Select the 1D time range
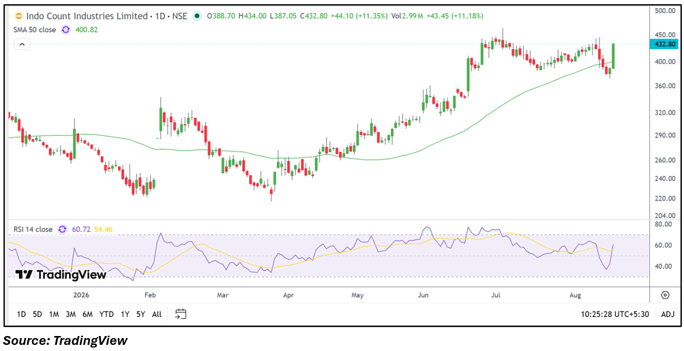The width and height of the screenshot is (684, 351). [x=21, y=314]
